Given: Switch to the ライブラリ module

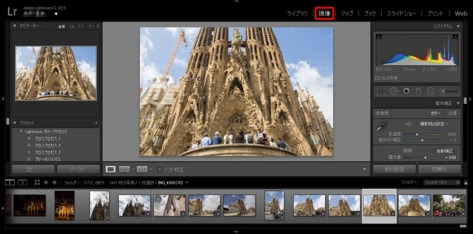Looking at the screenshot, I should pyautogui.click(x=297, y=13).
